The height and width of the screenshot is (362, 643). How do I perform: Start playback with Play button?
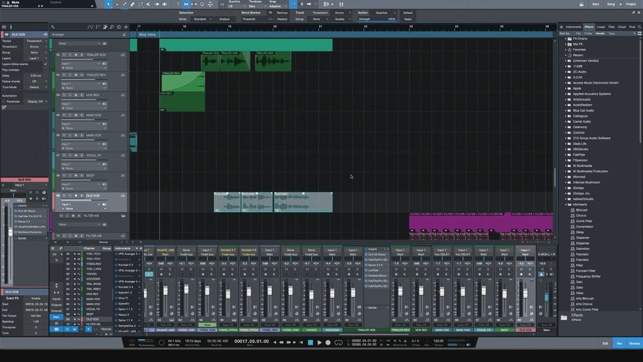319,343
